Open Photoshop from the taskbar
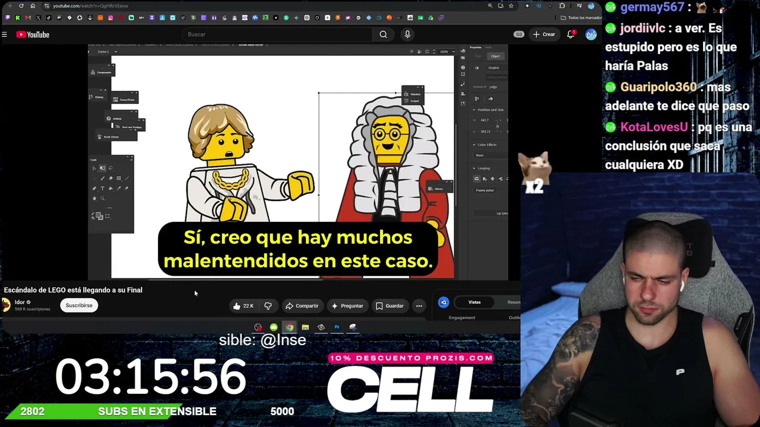Viewport: 760px width, 427px height. (337, 327)
